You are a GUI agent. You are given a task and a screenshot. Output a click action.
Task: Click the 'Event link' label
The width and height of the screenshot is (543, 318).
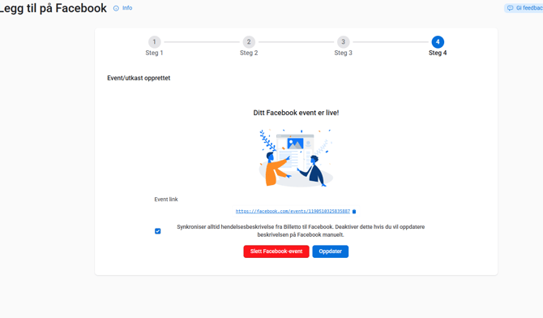point(166,200)
